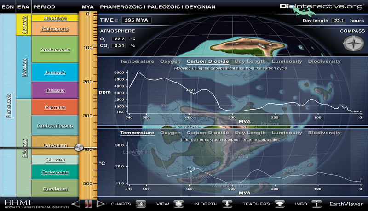Click the EarthViewer title text
The height and width of the screenshot is (211, 368).
346,204
